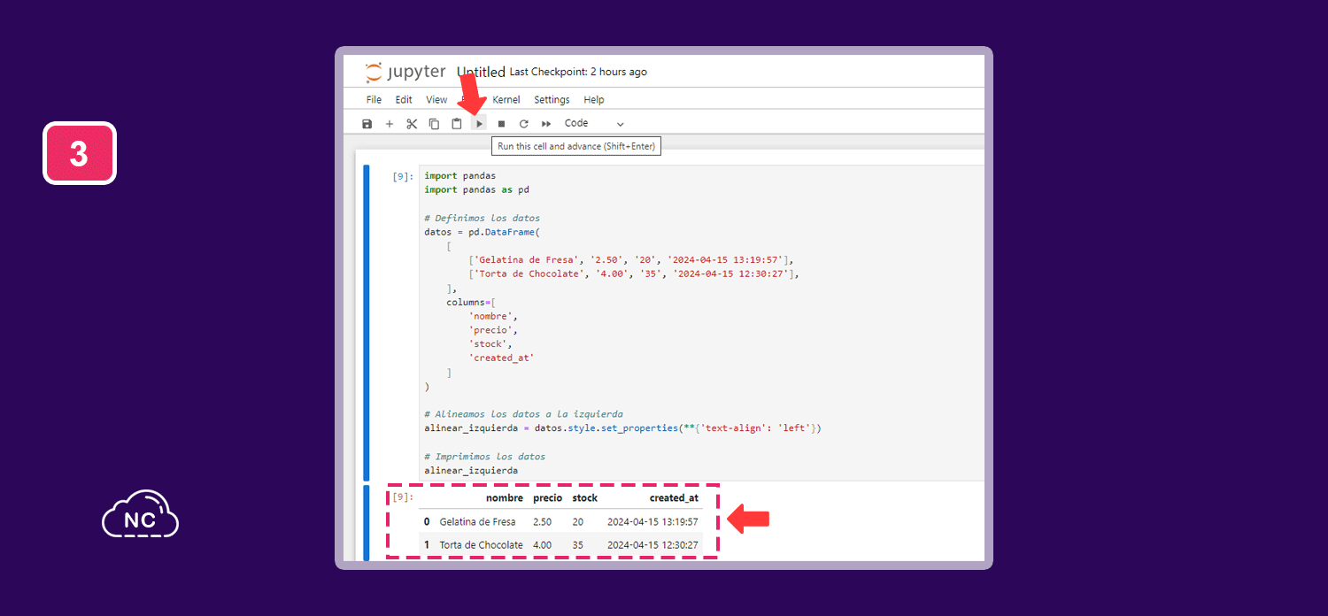Click into the code cell editor at 'import pandas as pd'
The height and width of the screenshot is (616, 1328).
476,189
